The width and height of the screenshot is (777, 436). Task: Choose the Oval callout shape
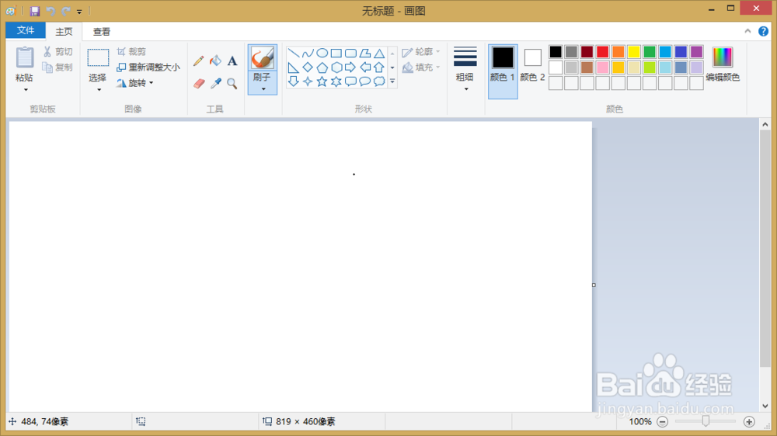364,81
